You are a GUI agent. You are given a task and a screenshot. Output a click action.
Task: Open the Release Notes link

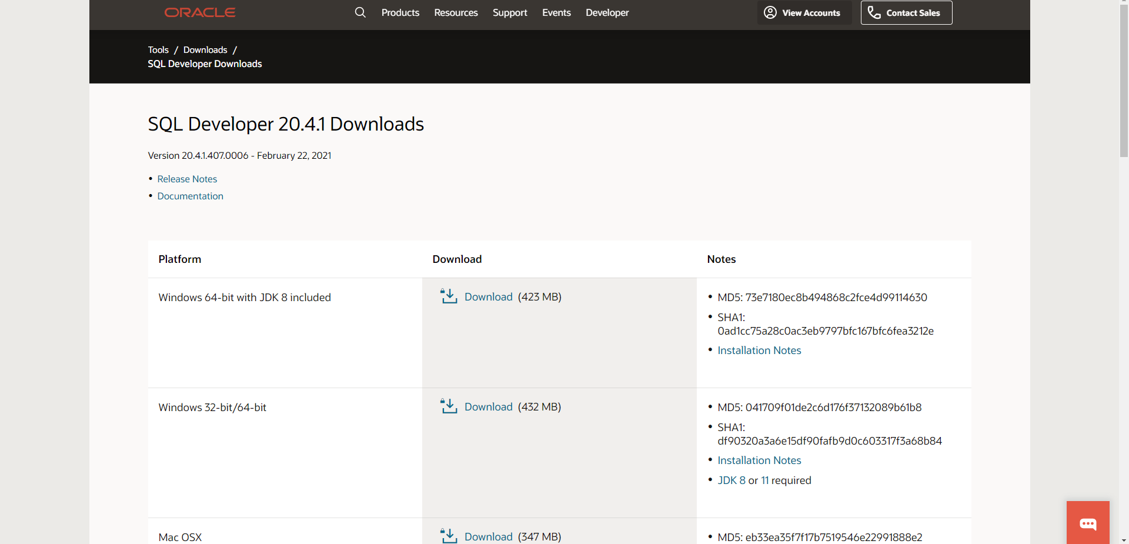pos(187,179)
